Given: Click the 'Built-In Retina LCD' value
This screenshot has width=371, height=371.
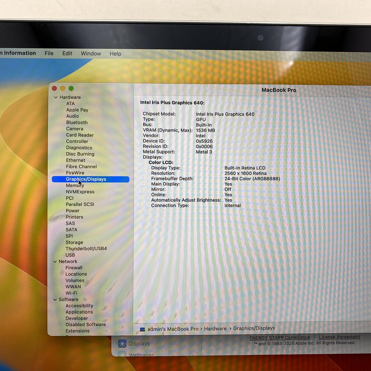Looking at the screenshot, I should click(x=245, y=168).
